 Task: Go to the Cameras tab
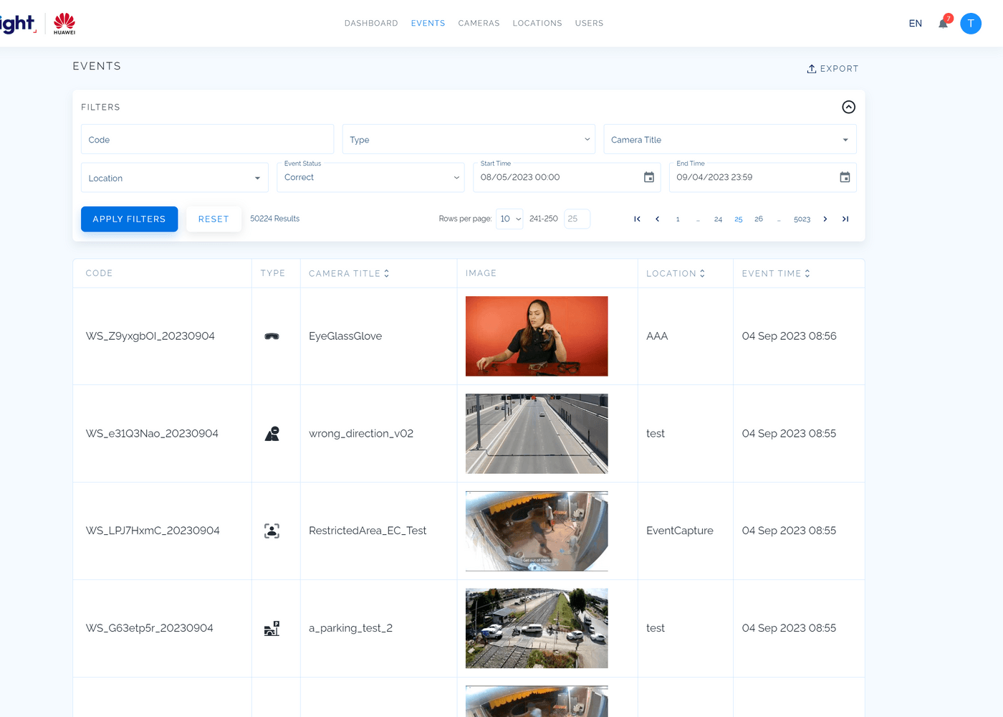(479, 24)
